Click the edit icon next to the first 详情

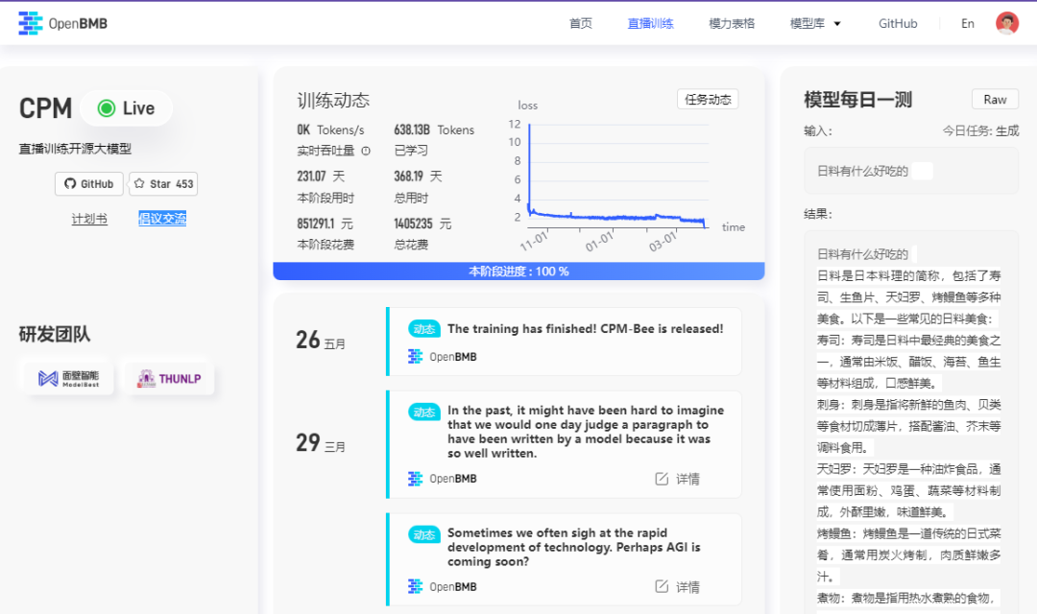click(x=663, y=478)
